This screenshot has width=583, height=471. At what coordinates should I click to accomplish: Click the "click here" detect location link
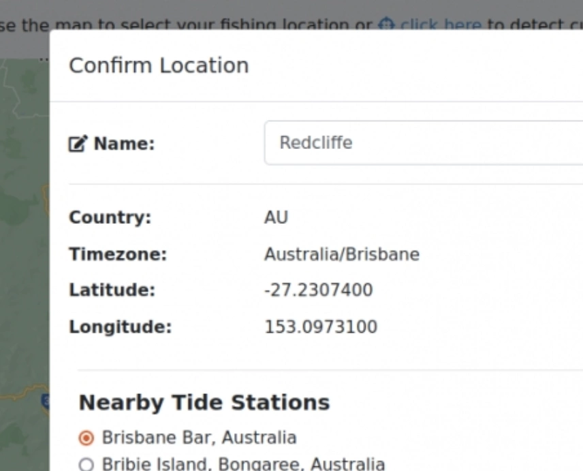coord(441,25)
